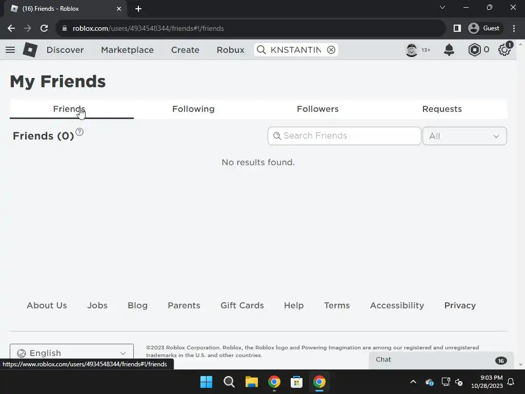Click the Robux balance icon

click(x=474, y=50)
